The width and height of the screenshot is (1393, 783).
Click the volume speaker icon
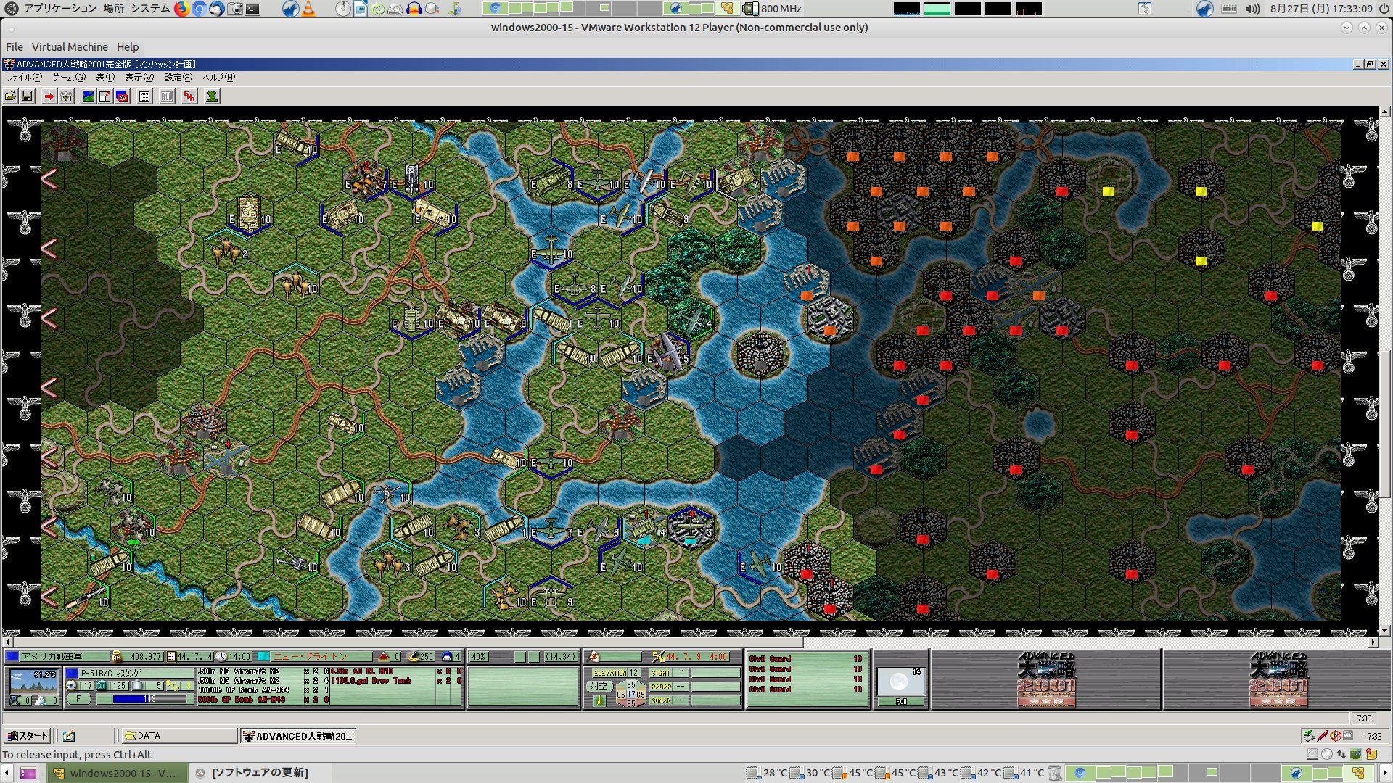tap(1252, 9)
